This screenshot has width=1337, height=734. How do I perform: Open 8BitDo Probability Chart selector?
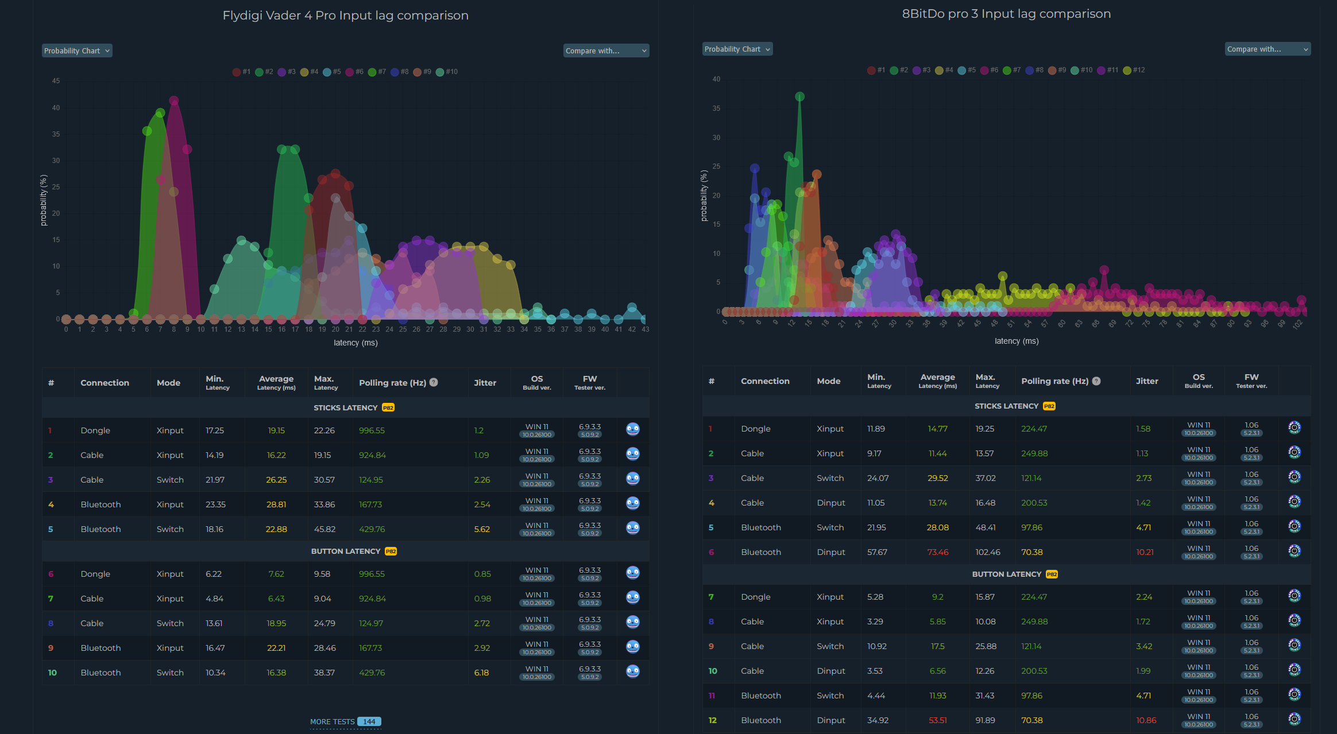[x=737, y=49]
